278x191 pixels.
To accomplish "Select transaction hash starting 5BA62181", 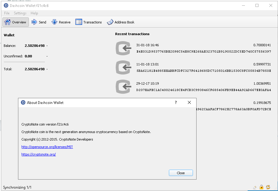I will pyautogui.click(x=203, y=71).
